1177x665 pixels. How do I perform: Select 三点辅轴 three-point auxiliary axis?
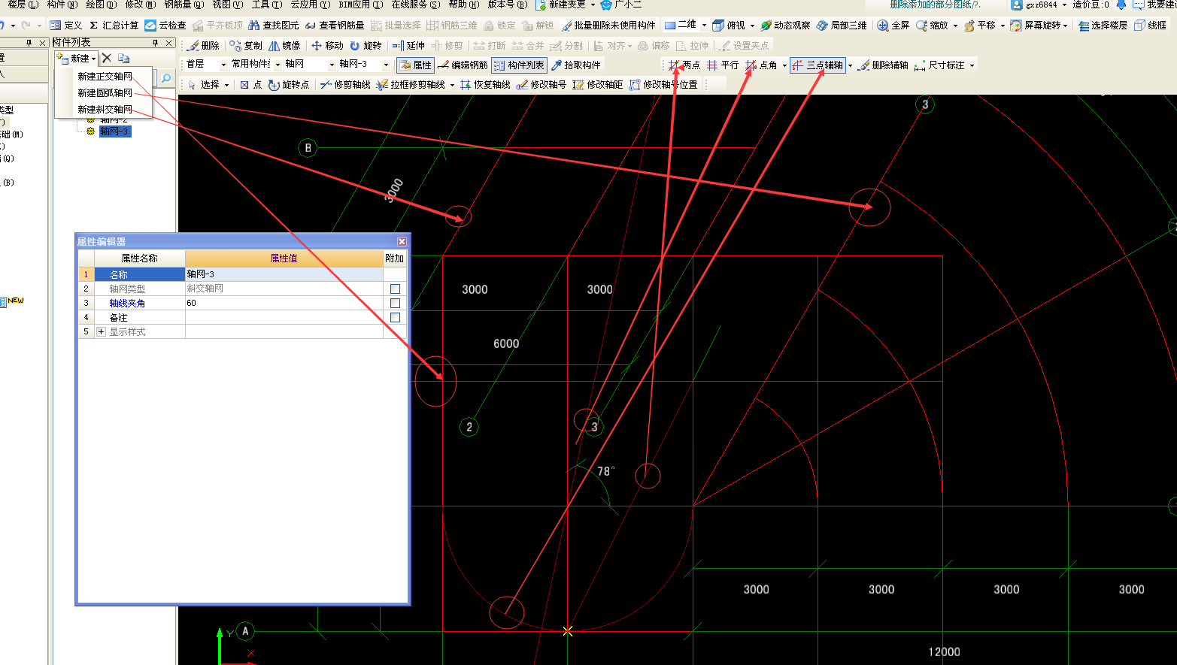818,65
